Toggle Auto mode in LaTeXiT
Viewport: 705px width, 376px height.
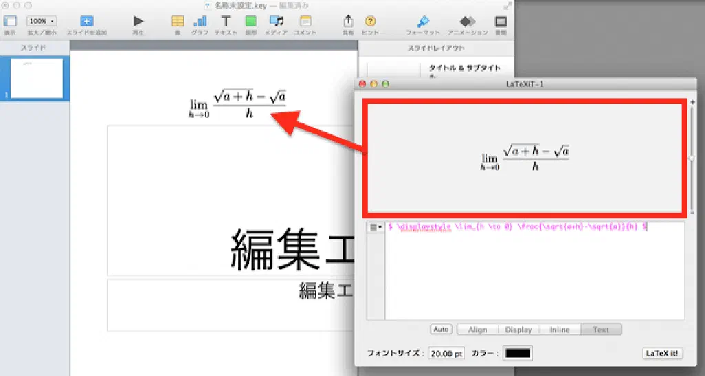[x=441, y=330]
